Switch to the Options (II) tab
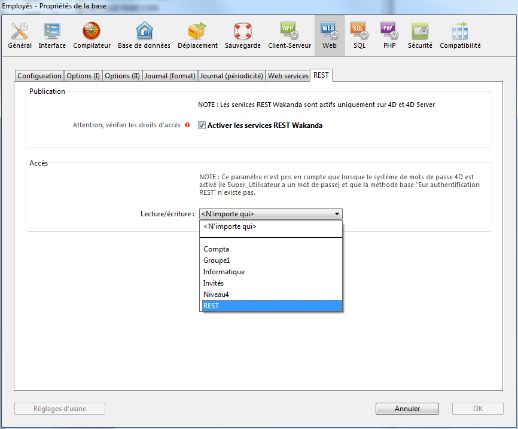Image resolution: width=518 pixels, height=429 pixels. [122, 76]
